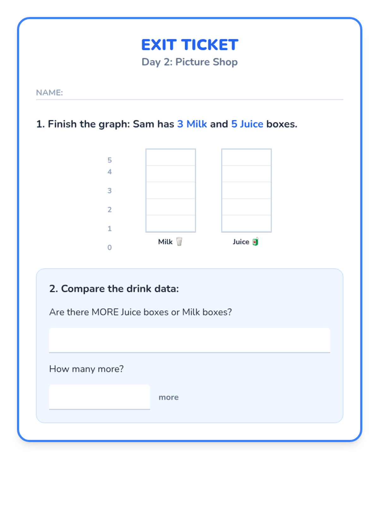Click the top cell of Juice column
379x505 pixels.
tap(246, 157)
